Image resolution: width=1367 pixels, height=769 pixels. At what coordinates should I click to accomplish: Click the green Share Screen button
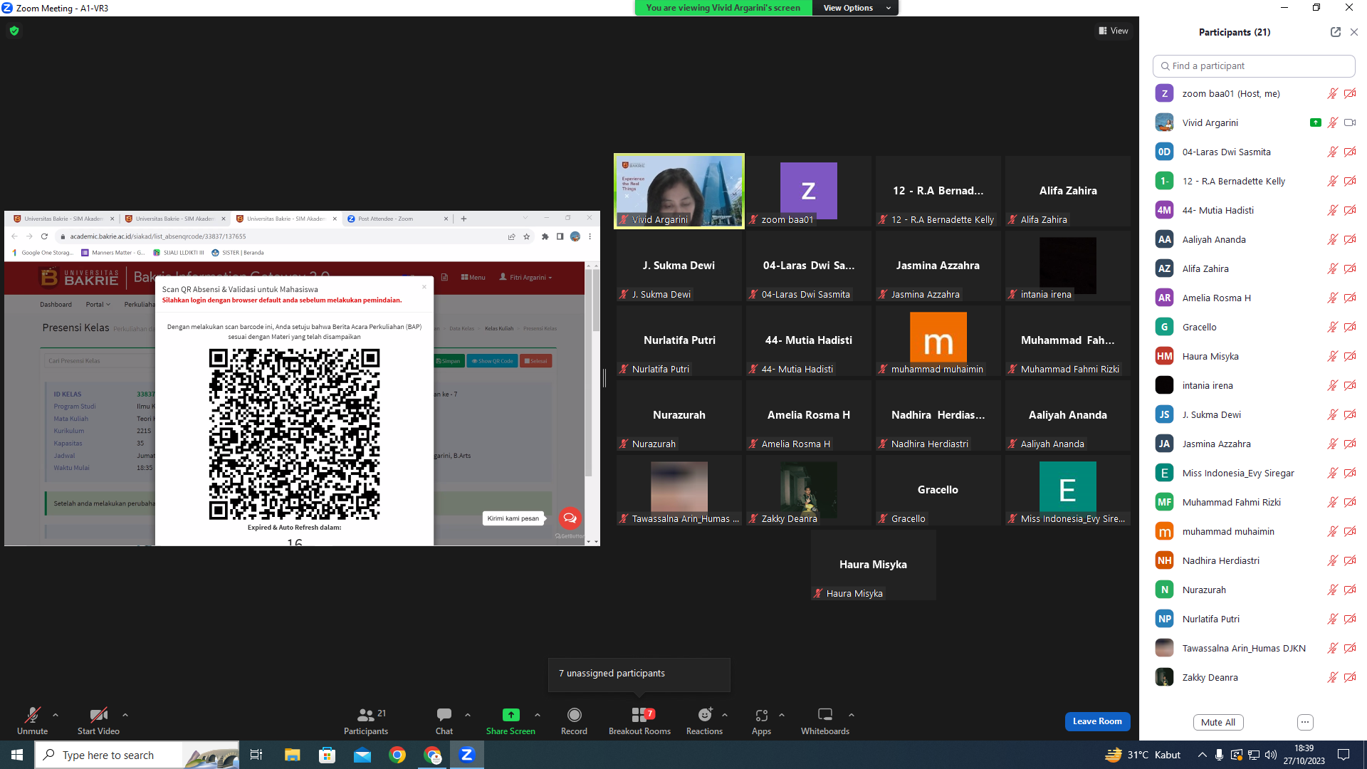(510, 721)
